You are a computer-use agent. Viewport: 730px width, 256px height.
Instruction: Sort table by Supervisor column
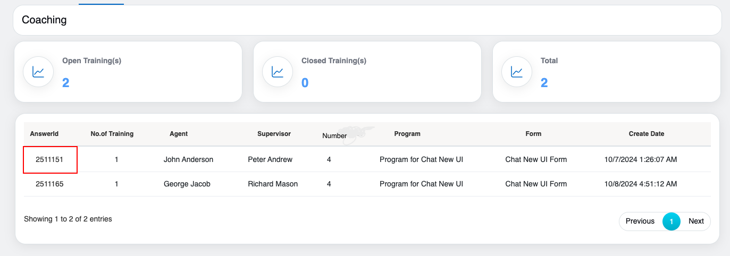click(x=274, y=134)
